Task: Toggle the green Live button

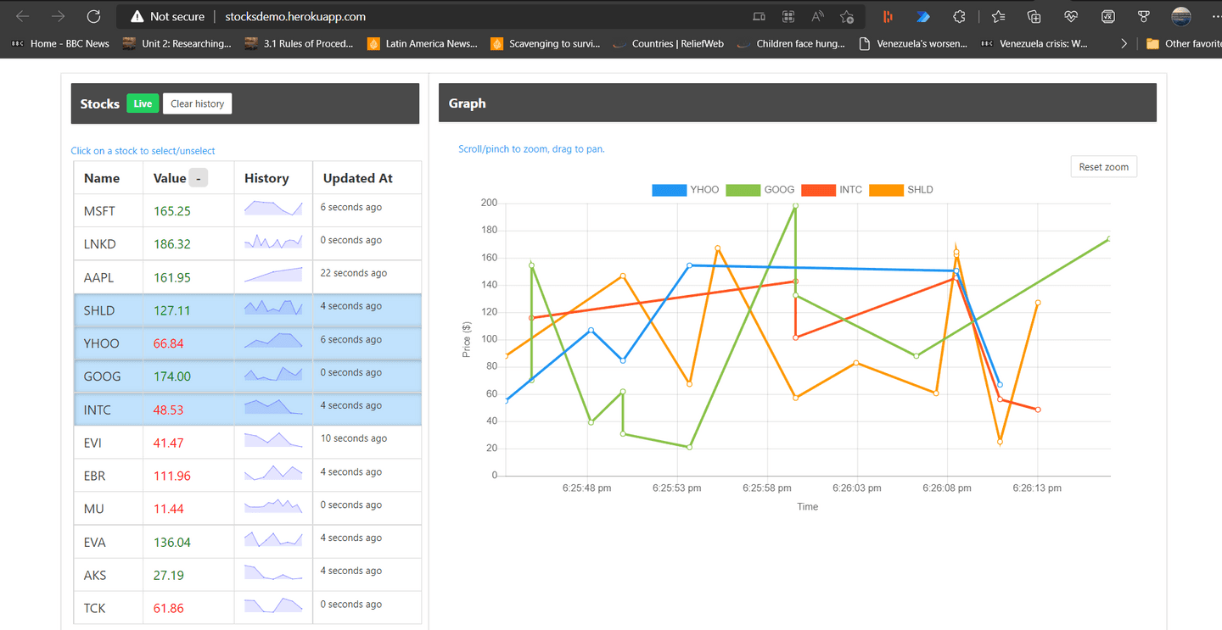Action: click(x=143, y=103)
